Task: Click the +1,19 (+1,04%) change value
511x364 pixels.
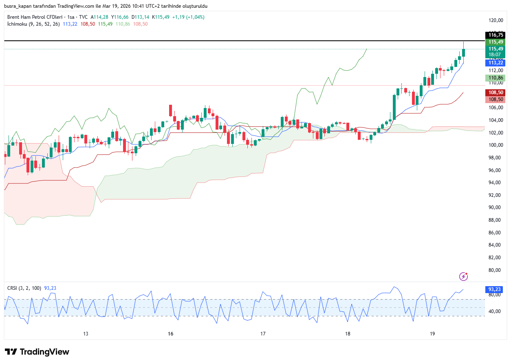Action: (x=188, y=17)
